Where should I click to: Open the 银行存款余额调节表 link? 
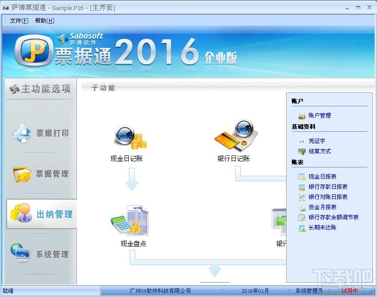(x=334, y=217)
